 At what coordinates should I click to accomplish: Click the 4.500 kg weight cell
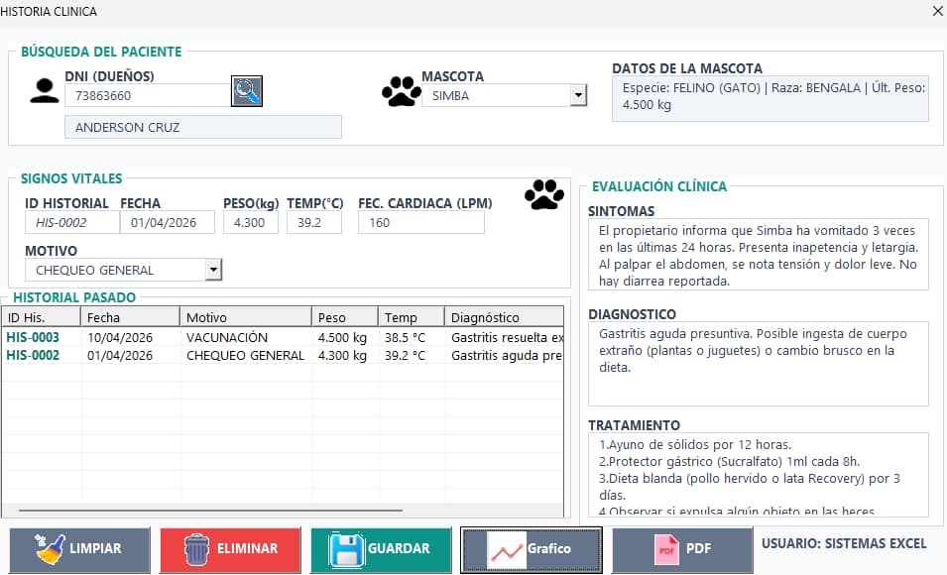[342, 338]
